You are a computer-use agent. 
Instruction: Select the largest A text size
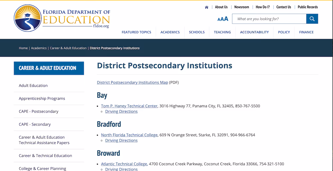click(x=226, y=19)
